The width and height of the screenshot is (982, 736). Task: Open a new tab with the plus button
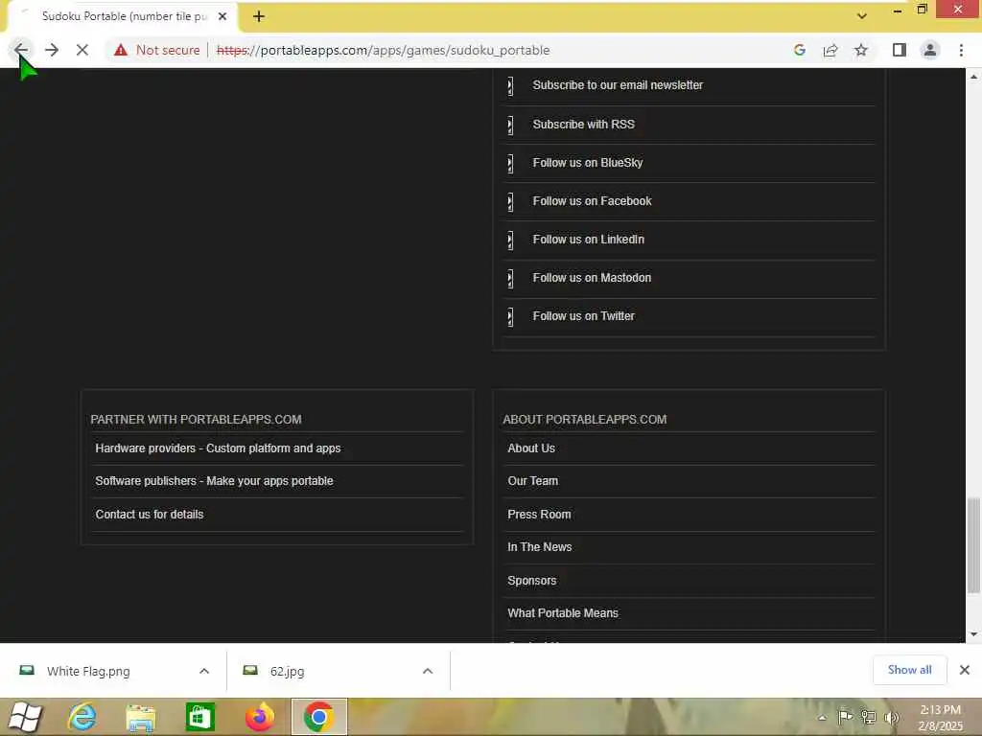point(259,16)
